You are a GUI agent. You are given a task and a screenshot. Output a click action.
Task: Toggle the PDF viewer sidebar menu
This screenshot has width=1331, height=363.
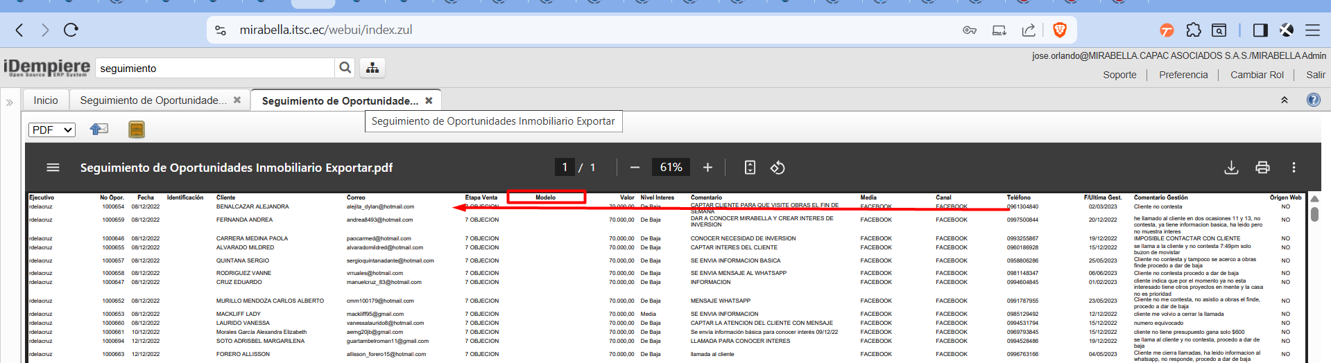53,168
